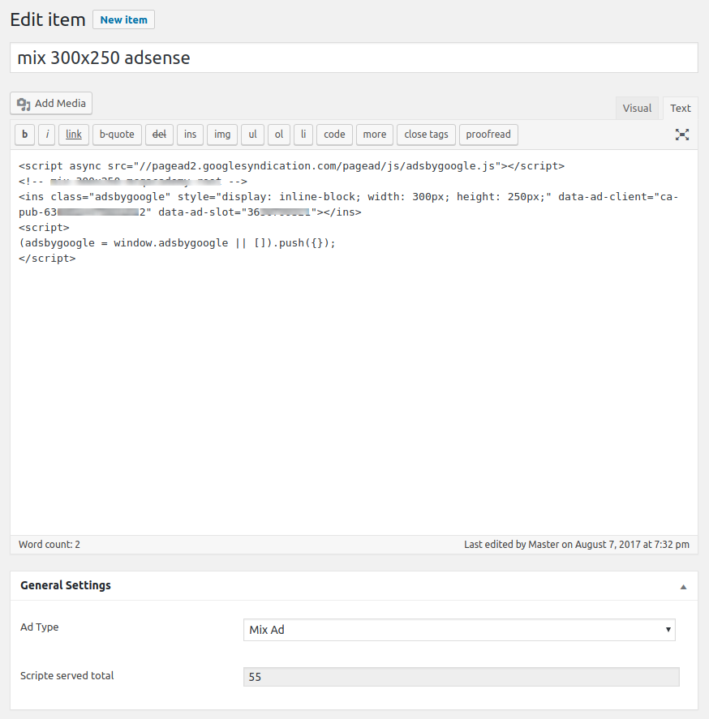Run proofread on the content

(488, 135)
